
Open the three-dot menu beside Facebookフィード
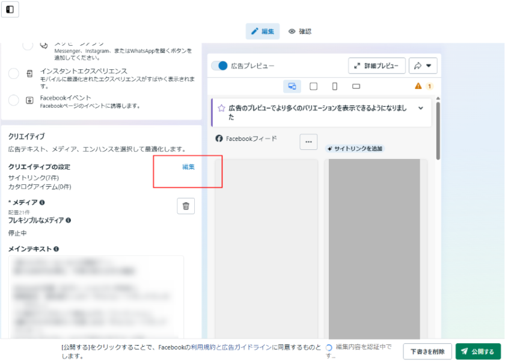(x=308, y=141)
